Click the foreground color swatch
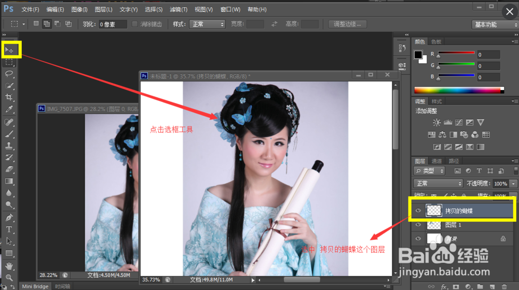Viewport: 519px width, 290px height. [418, 55]
